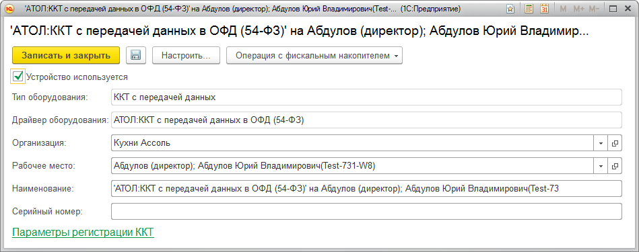This screenshot has height=252, width=639.
Task: Open the Рабочее место record form icon
Action: [x=615, y=166]
